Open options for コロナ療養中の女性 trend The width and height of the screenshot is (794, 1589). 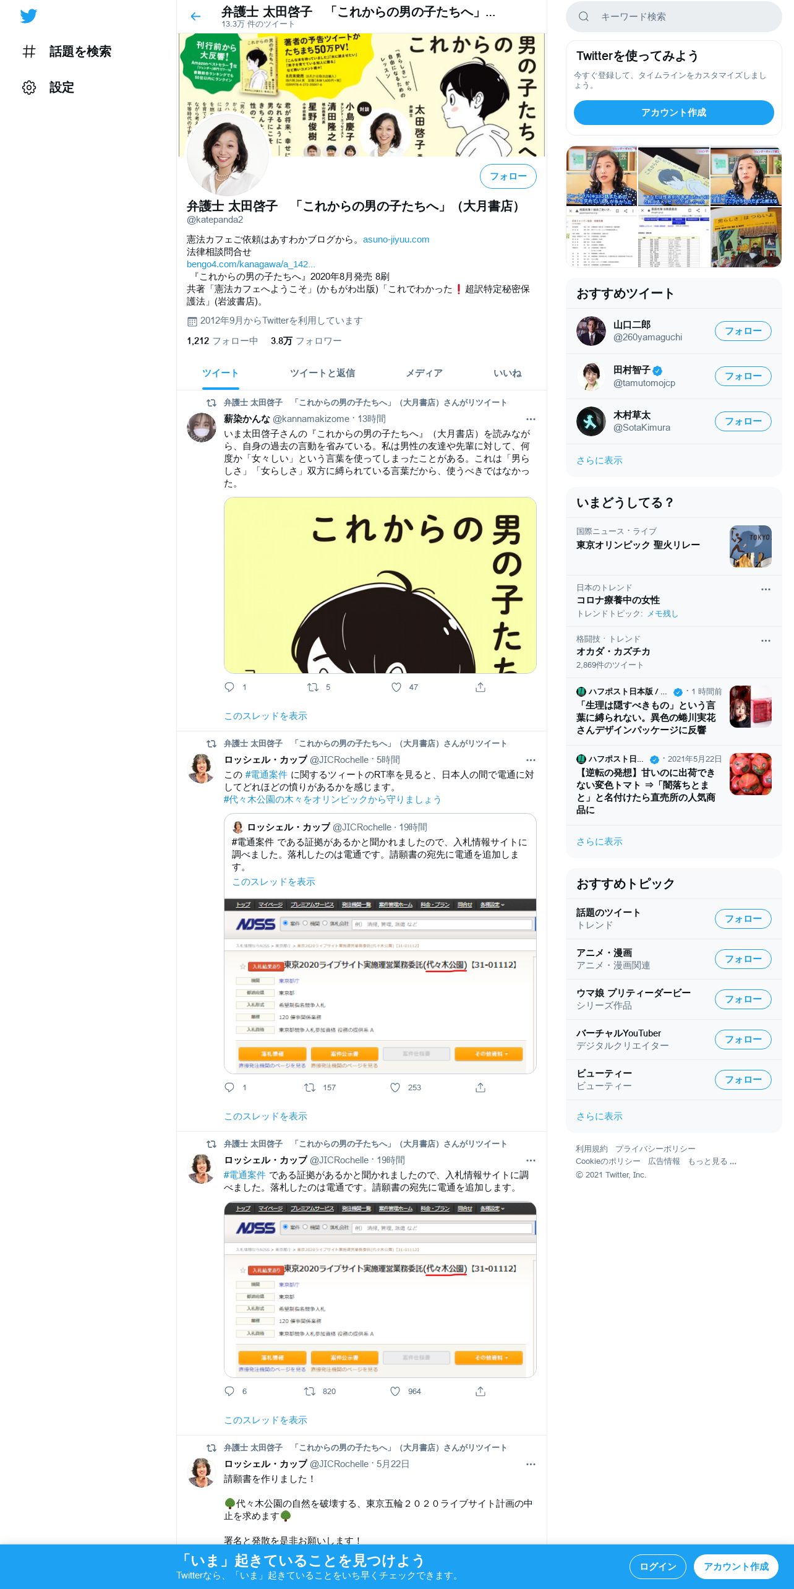[x=766, y=589]
